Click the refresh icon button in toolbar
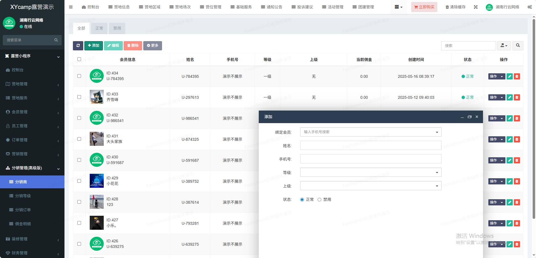Screen dimensions: 536x258 tap(78, 46)
